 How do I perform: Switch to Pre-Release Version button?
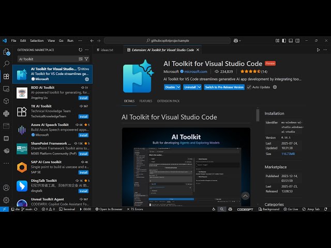point(224,87)
